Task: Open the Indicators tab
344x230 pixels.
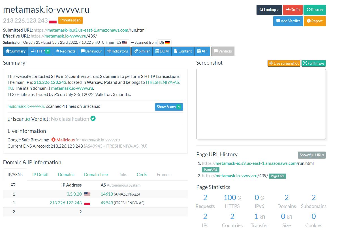Action: 117,51
